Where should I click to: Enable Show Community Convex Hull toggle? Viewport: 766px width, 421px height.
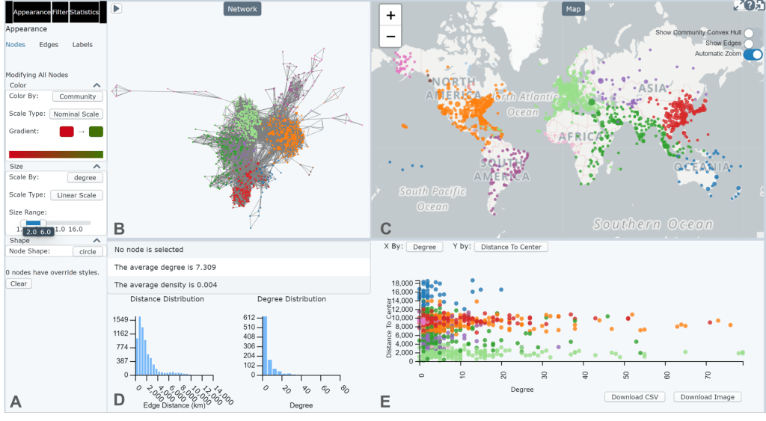tap(748, 33)
